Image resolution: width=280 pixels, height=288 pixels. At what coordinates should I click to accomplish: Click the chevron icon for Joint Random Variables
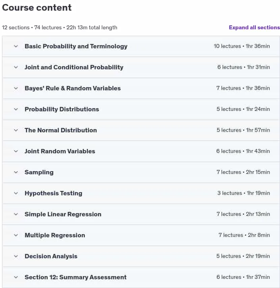click(x=16, y=151)
